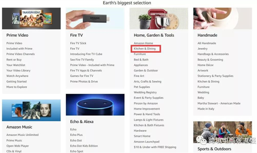Open Handbags & Accessories under Handmade

click(213, 54)
